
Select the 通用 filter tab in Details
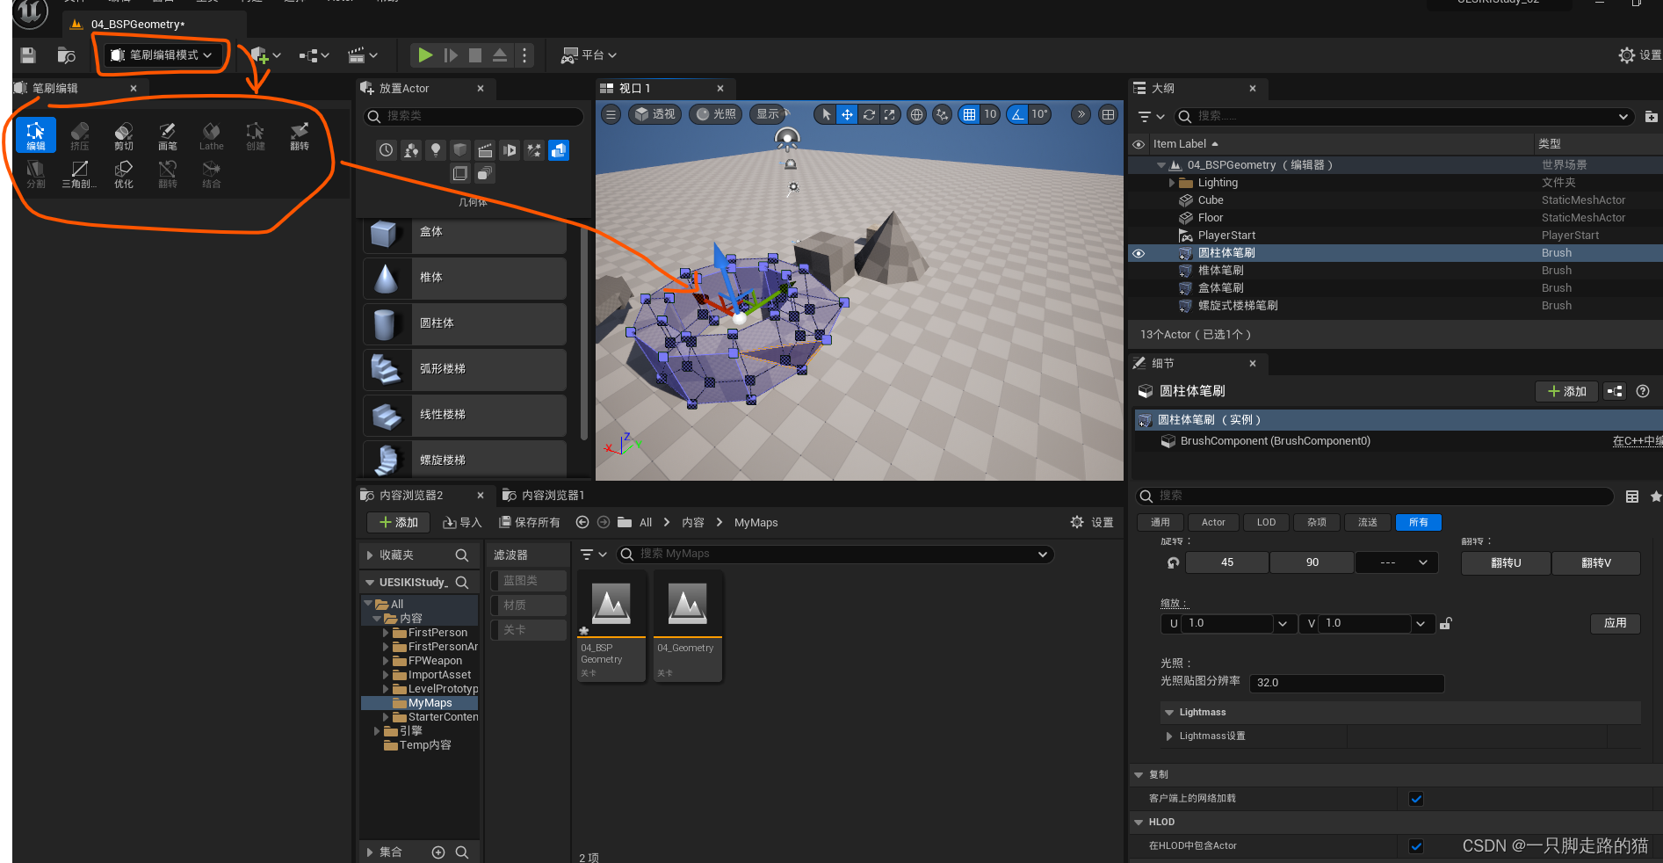point(1160,522)
